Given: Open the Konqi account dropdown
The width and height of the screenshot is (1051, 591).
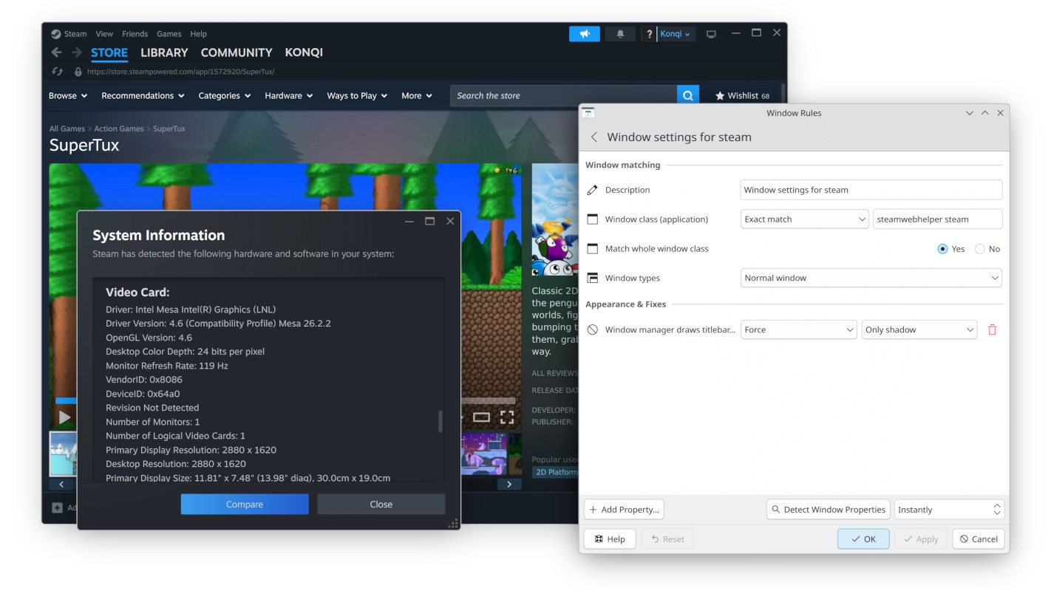Looking at the screenshot, I should [676, 34].
